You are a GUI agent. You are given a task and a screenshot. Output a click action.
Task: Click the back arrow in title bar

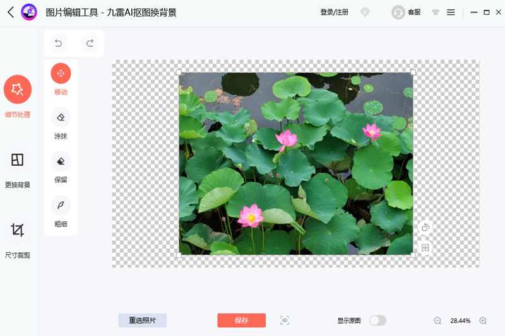10,12
